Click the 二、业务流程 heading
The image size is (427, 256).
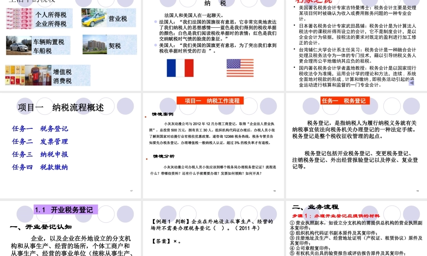[316, 207]
